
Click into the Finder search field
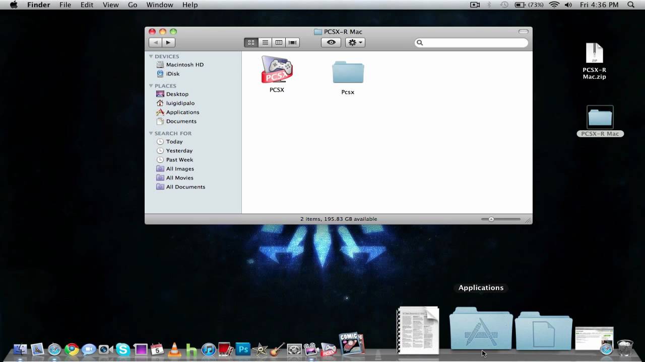coord(471,43)
